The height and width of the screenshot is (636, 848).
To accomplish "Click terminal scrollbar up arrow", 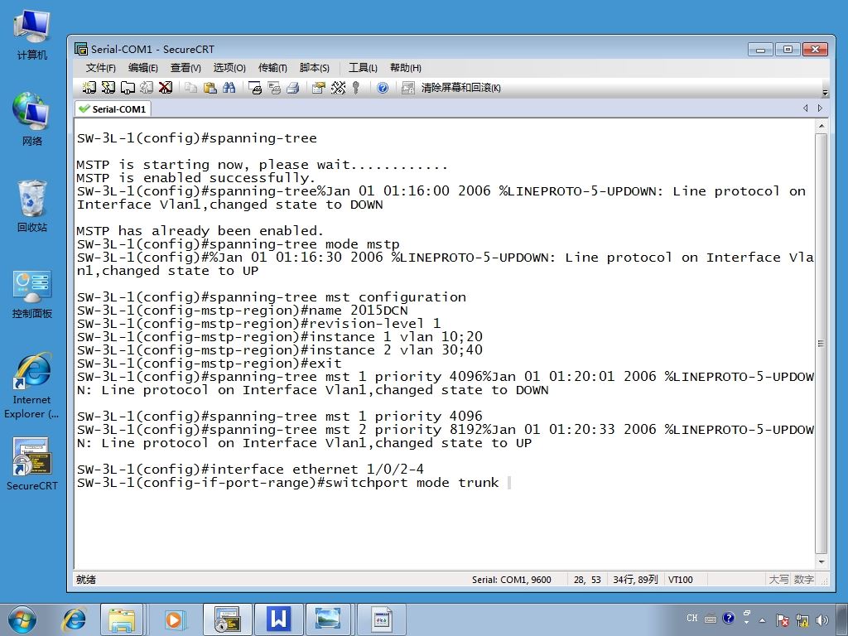I will [821, 126].
